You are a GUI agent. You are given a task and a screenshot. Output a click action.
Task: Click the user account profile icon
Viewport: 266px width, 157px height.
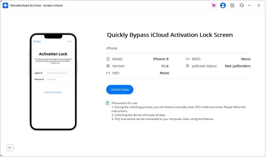pos(223,5)
